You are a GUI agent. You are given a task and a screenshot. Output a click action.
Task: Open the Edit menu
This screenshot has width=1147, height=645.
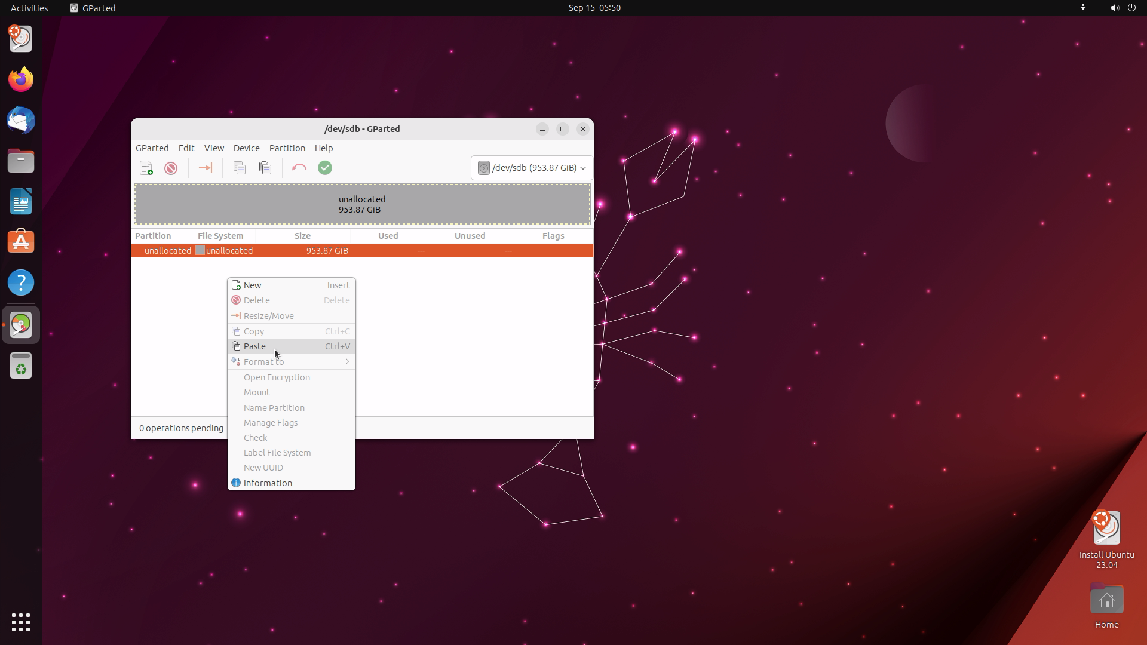click(186, 148)
